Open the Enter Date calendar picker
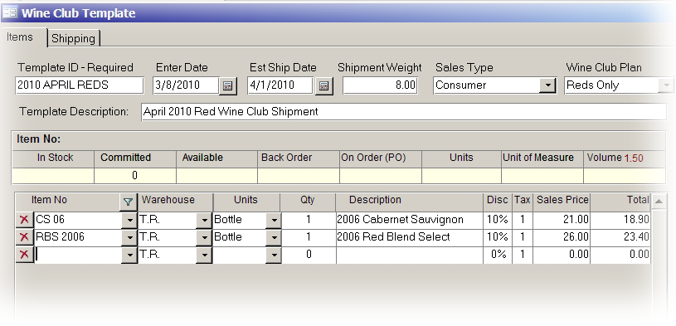Screen dimensions: 676x326 [228, 85]
